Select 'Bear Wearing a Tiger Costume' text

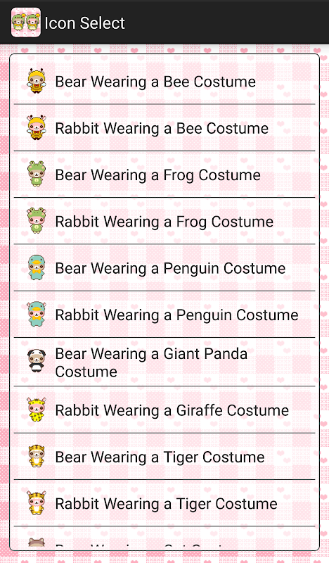tap(160, 457)
